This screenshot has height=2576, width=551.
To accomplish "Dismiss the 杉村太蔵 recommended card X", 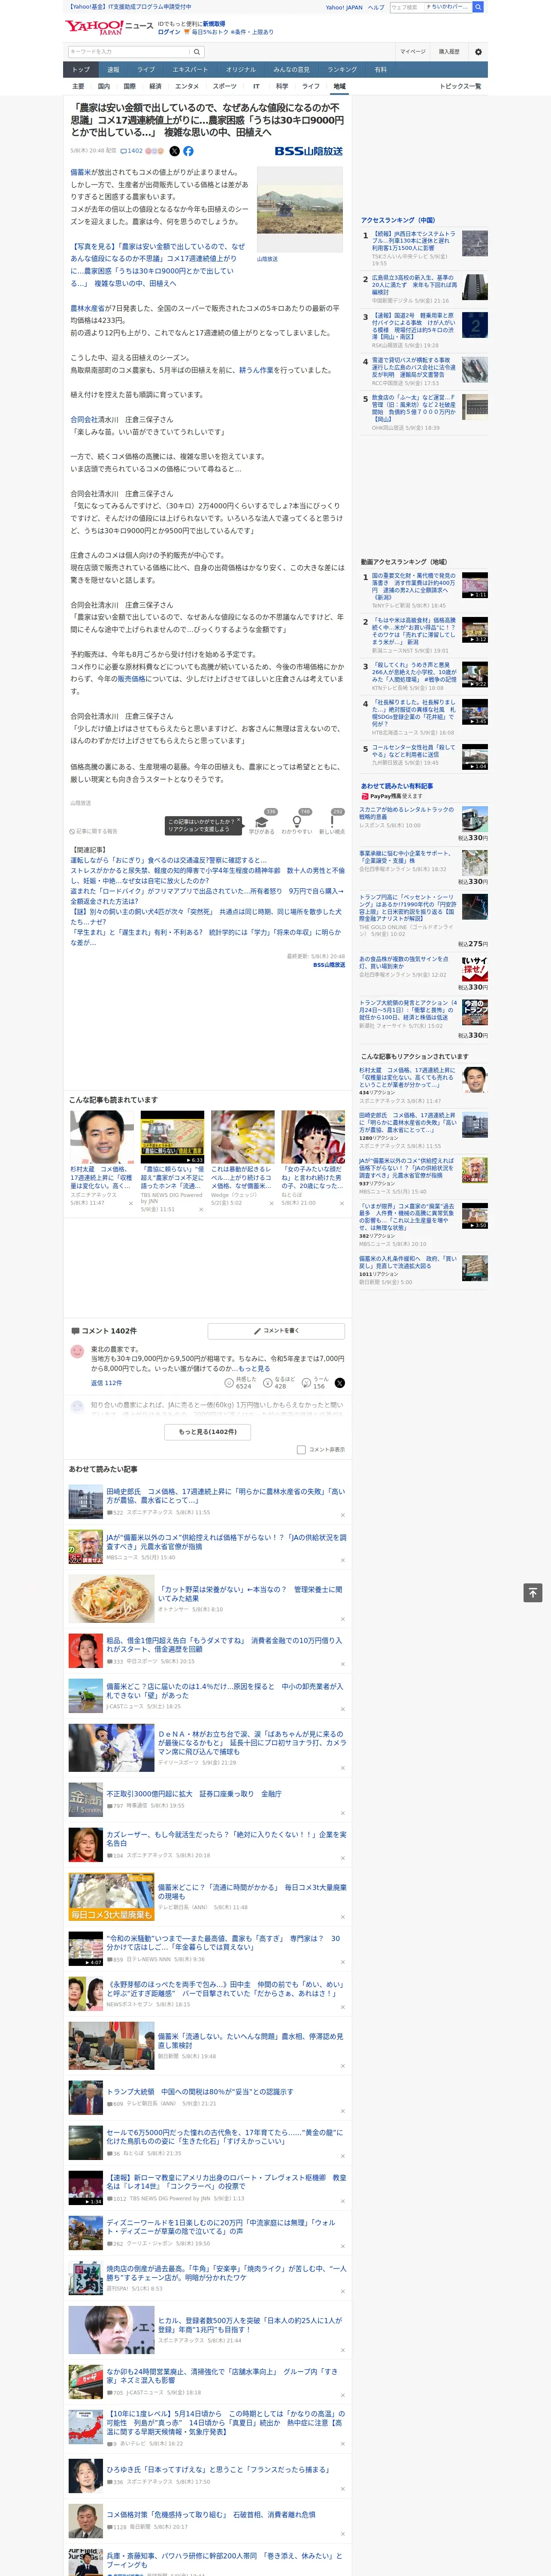I will [x=130, y=1203].
